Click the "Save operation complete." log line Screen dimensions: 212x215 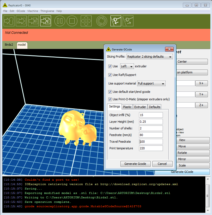click(x=48, y=202)
